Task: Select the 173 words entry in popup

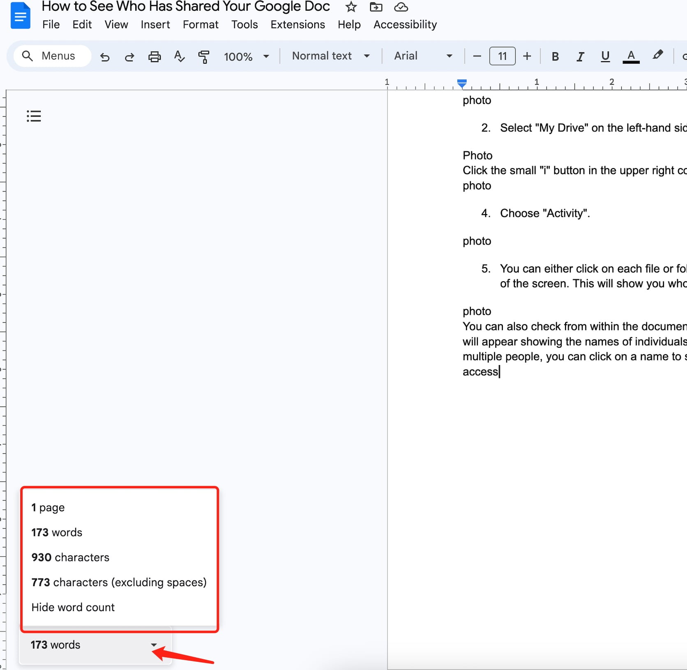Action: click(57, 532)
